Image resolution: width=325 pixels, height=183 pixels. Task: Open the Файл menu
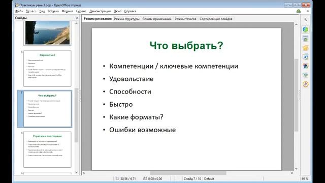coord(19,11)
